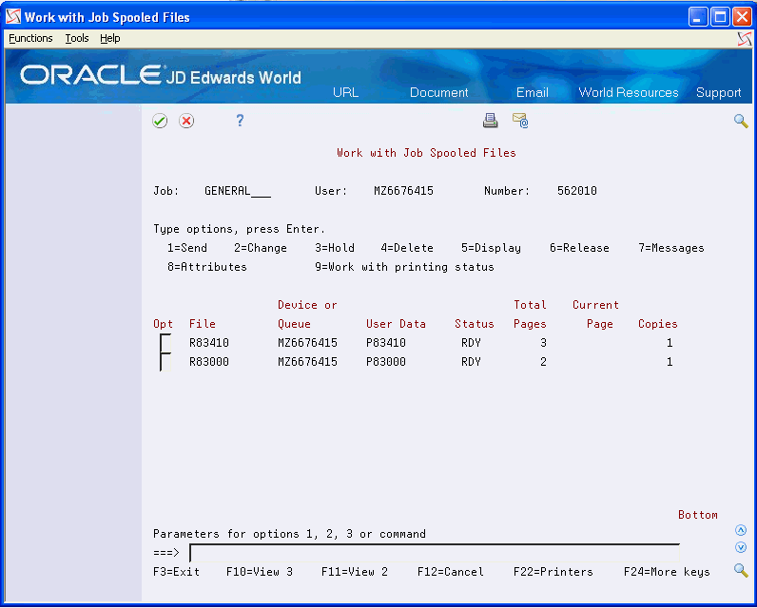Select file name R83410
The width and height of the screenshot is (757, 608).
(x=208, y=343)
